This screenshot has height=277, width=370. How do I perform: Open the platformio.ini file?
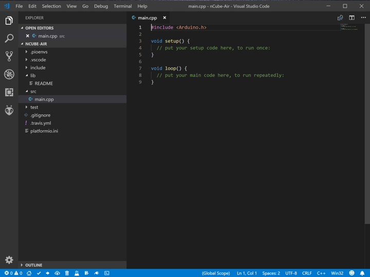pos(44,131)
